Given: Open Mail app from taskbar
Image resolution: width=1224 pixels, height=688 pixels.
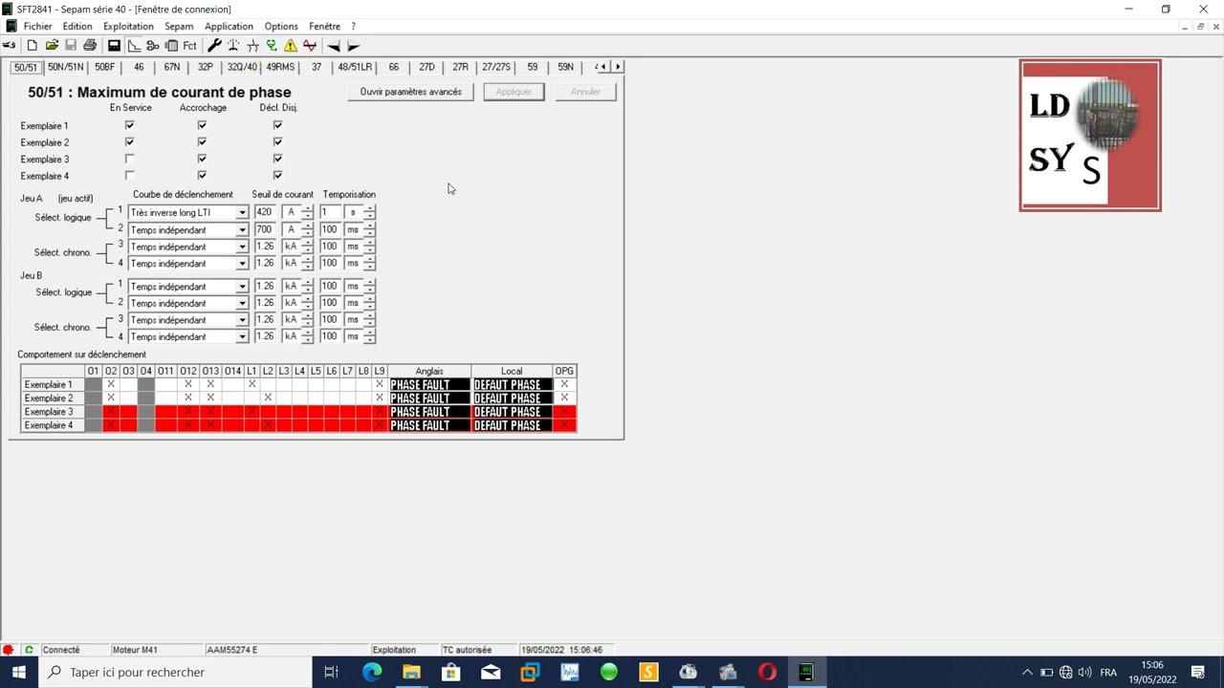Looking at the screenshot, I should tap(491, 672).
